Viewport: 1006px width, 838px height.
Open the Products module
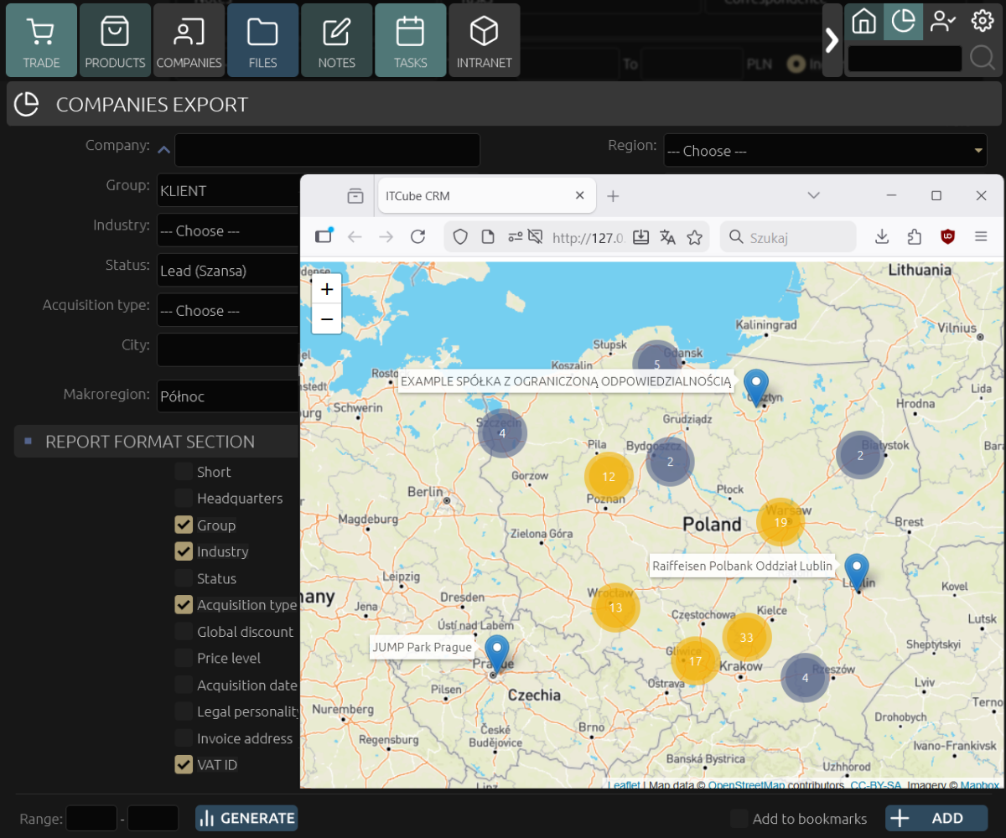tap(115, 40)
